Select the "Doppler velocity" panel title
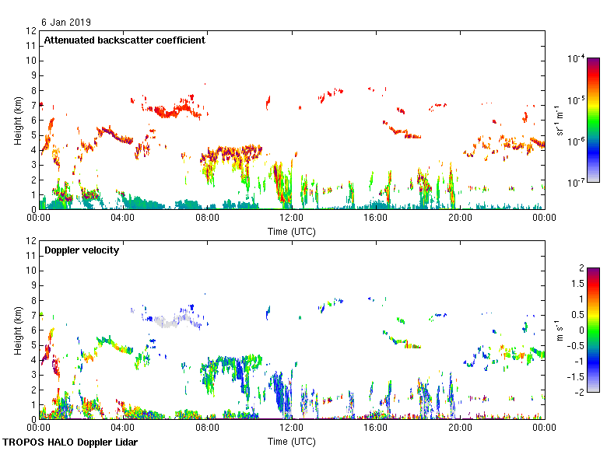Screen dimensions: 607x451 click(82, 250)
